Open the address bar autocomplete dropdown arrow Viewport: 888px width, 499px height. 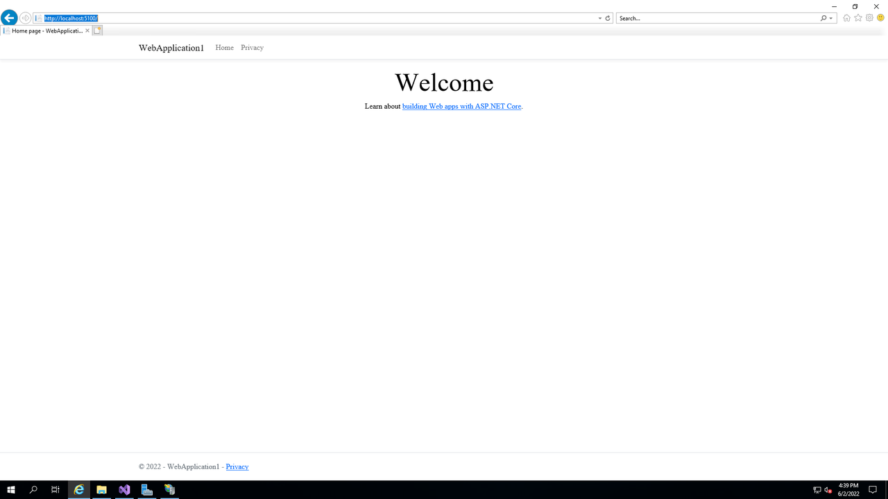tap(600, 18)
